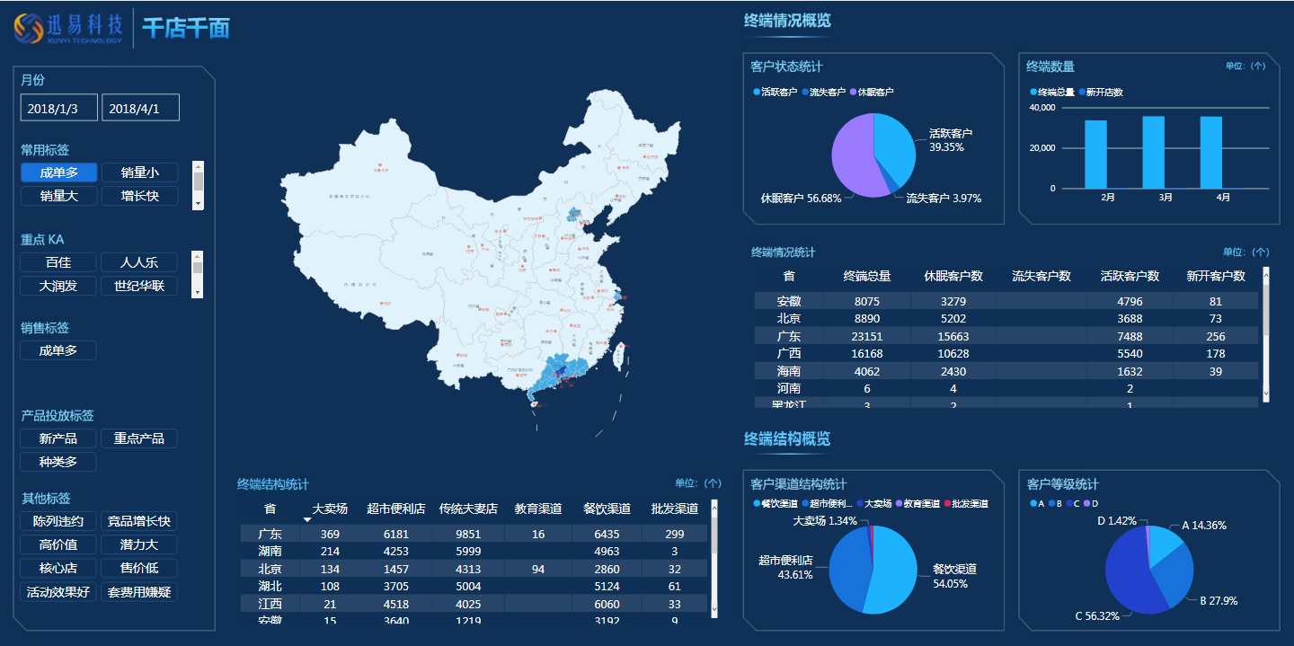Sort by 餐饮渠道 column header
Screen dimensions: 1294x646
click(x=607, y=509)
